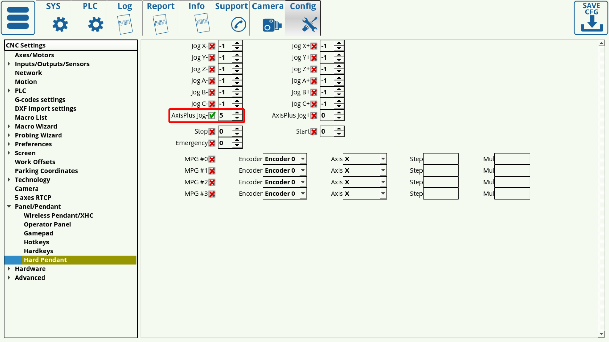Open Axes/Motors settings page

[x=34, y=55]
